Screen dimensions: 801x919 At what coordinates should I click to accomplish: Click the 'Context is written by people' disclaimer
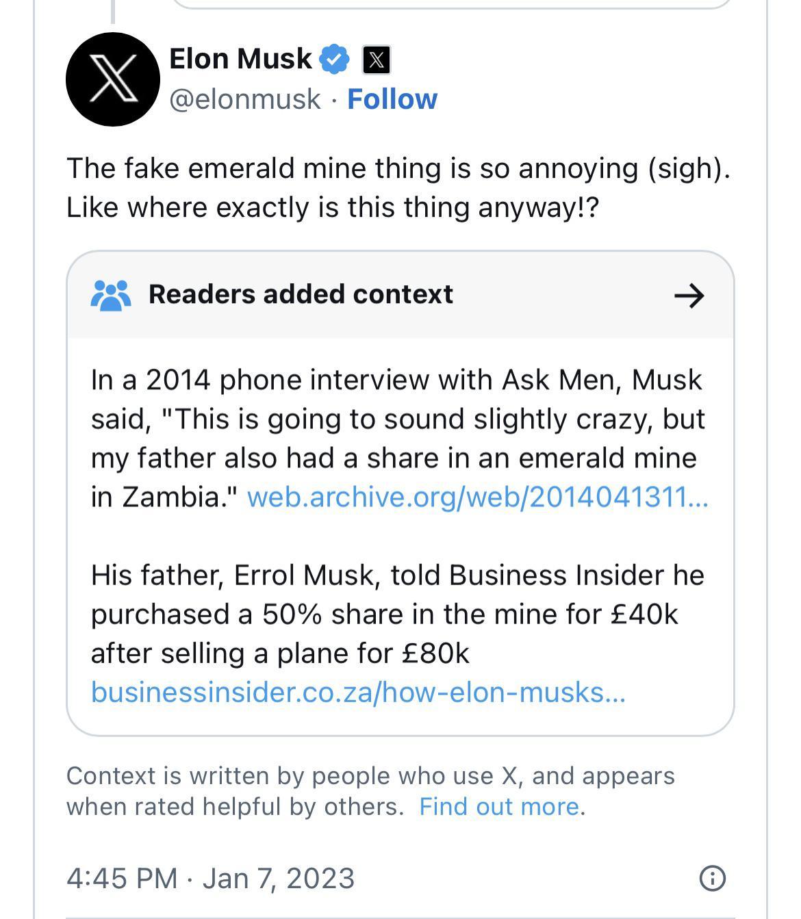[370, 777]
